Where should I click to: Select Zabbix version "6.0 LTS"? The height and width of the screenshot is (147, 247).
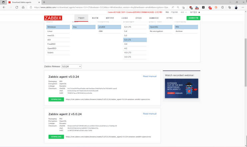coord(135,27)
